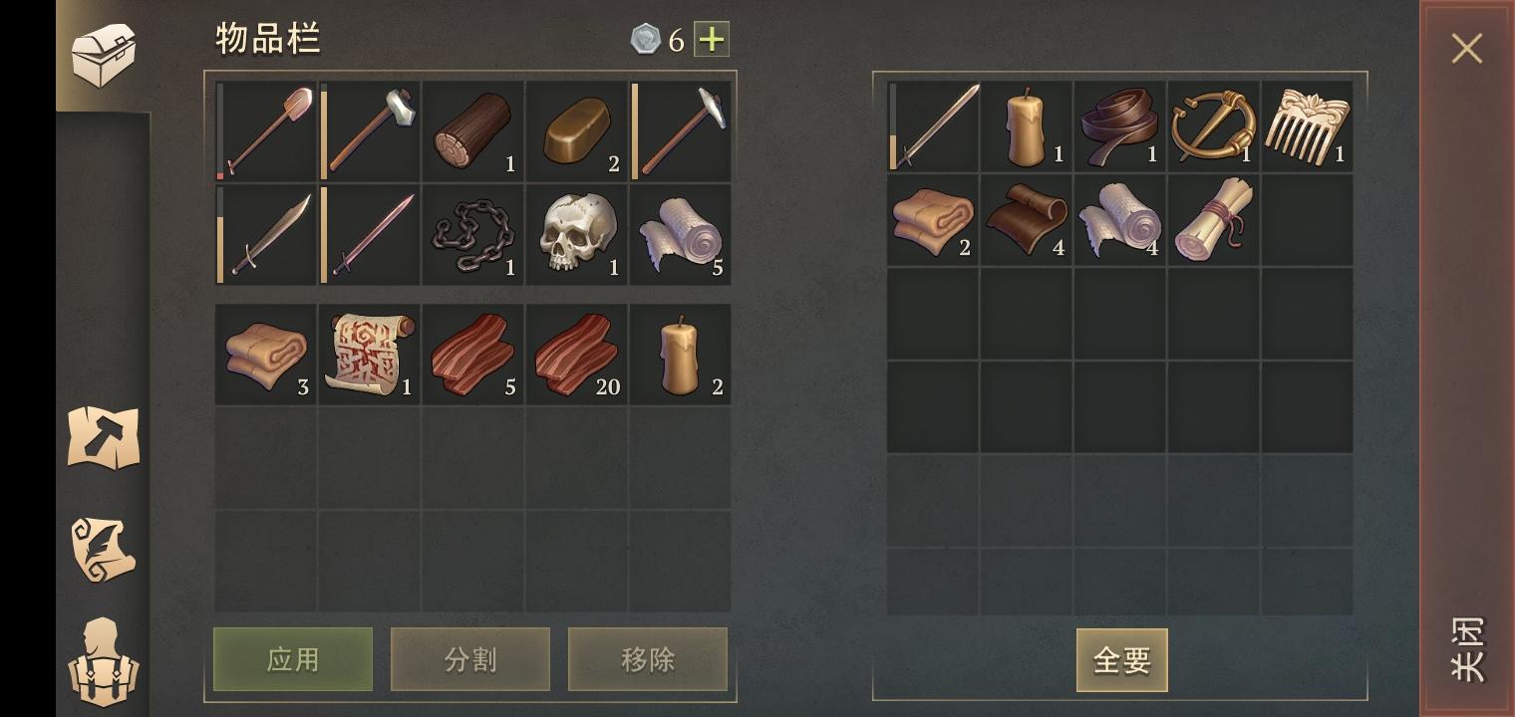The height and width of the screenshot is (717, 1515).
Task: Open the crafting hammer map tab
Action: tap(104, 438)
